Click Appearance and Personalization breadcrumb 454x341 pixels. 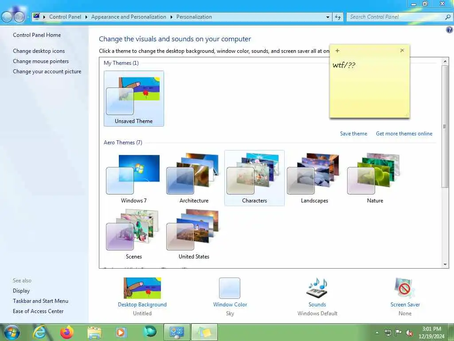point(129,17)
